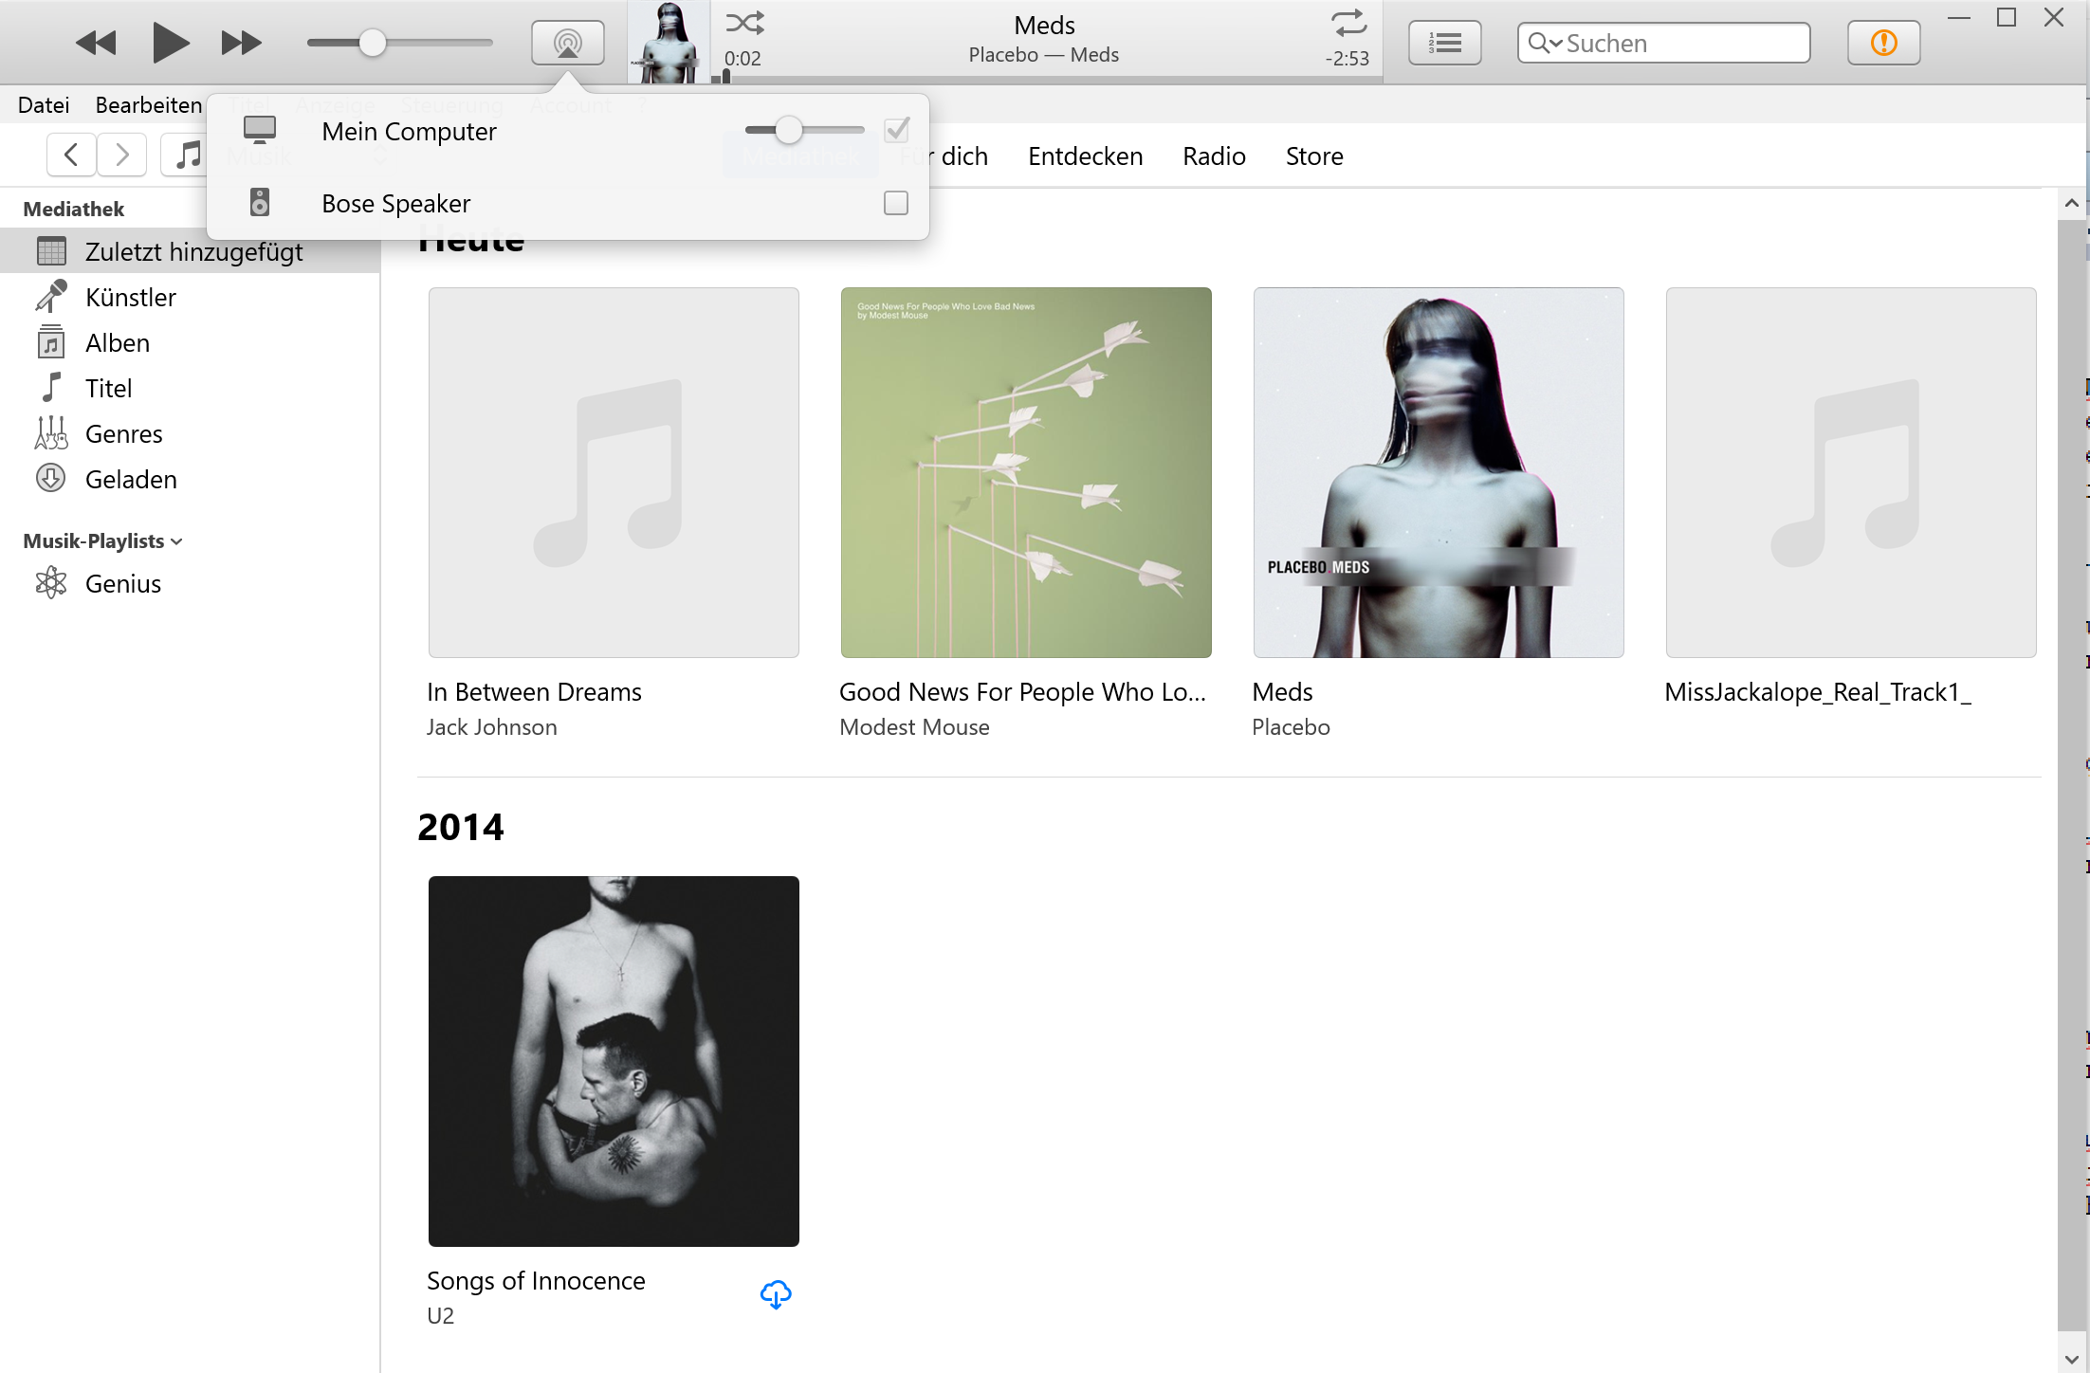Toggle shuffle playback
Image resolution: width=2090 pixels, height=1373 pixels.
(744, 23)
